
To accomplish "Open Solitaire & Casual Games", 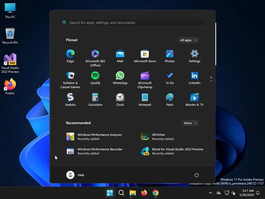I will point(70,80).
